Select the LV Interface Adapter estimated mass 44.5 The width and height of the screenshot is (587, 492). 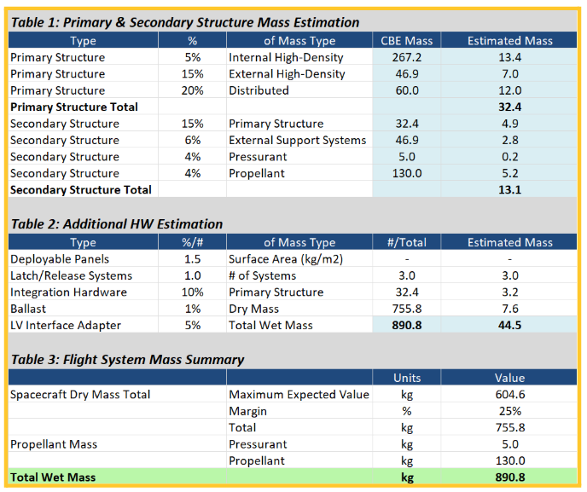pos(510,325)
